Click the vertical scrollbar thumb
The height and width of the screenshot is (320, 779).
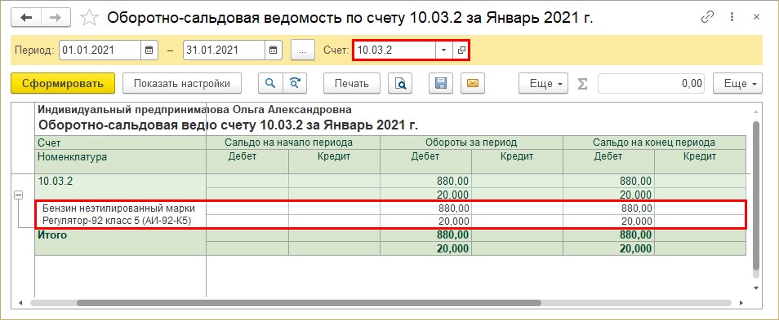pos(755,195)
